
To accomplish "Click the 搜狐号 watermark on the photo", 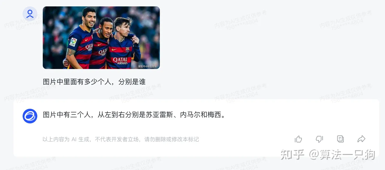I will (147, 66).
